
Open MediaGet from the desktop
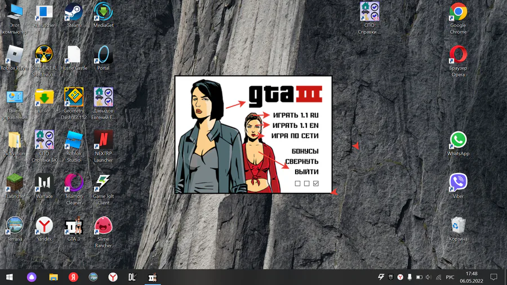pos(103,15)
